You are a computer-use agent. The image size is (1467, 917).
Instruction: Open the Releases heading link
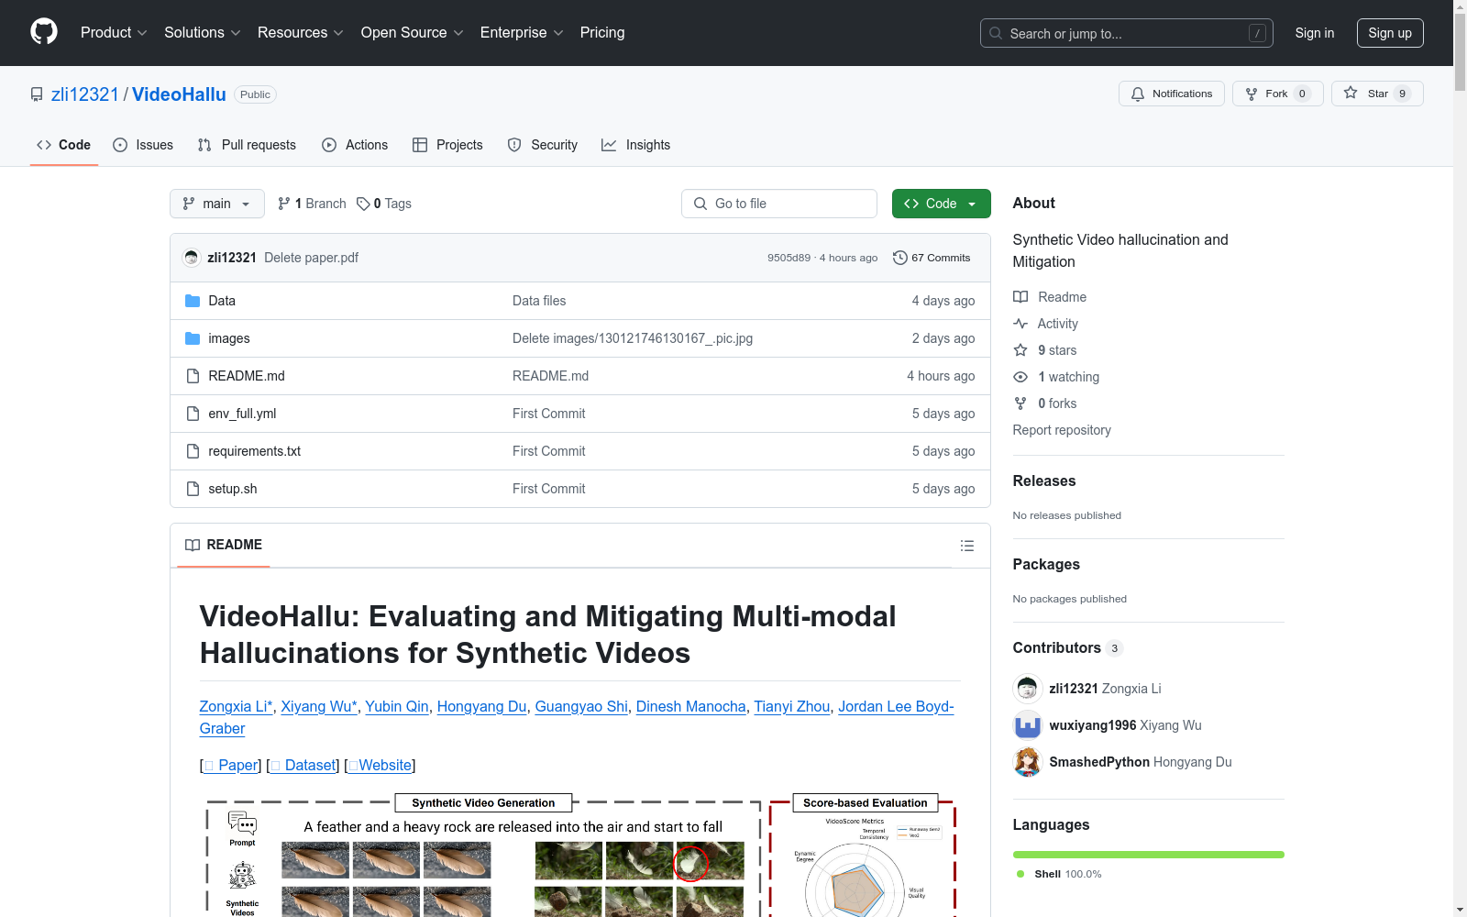1044,481
